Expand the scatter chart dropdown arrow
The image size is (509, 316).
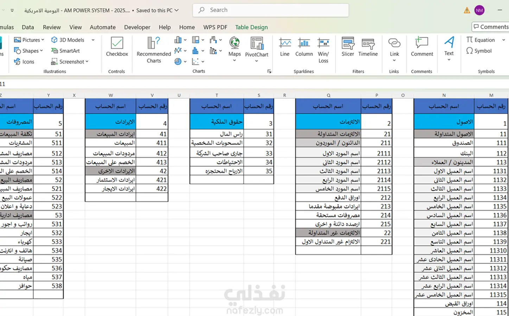click(203, 61)
